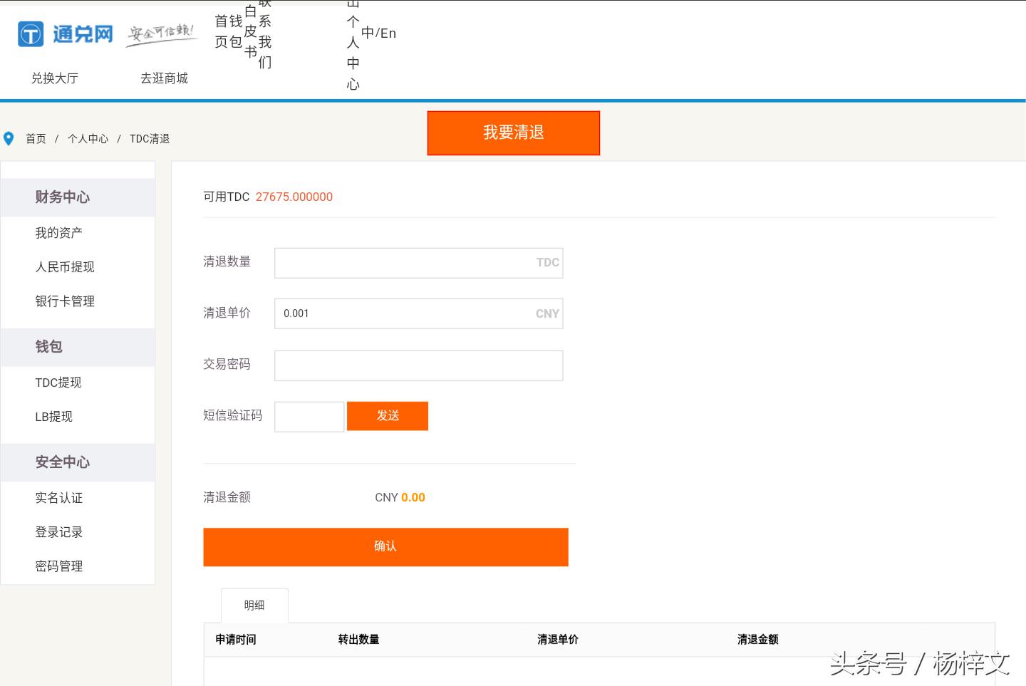This screenshot has height=686, width=1026.
Task: Open 去逛商城 in the navigation
Action: 164,78
